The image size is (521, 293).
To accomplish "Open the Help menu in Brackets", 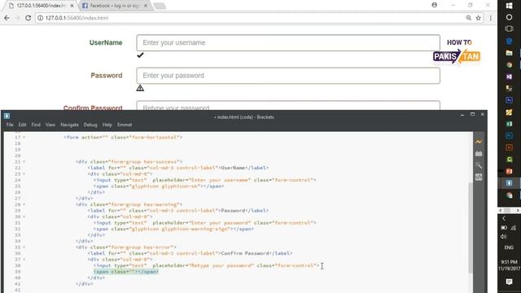I will 107,125.
